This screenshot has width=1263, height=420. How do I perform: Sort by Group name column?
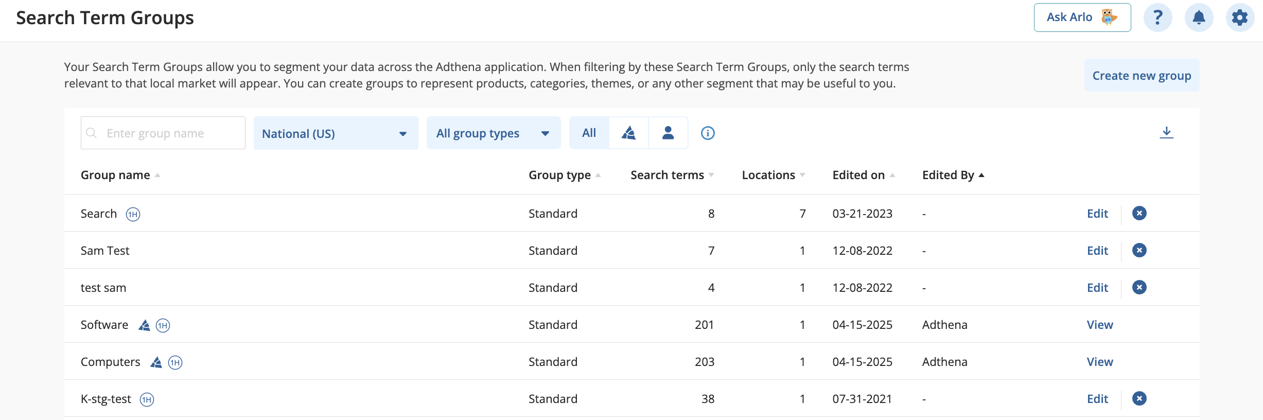pos(120,175)
